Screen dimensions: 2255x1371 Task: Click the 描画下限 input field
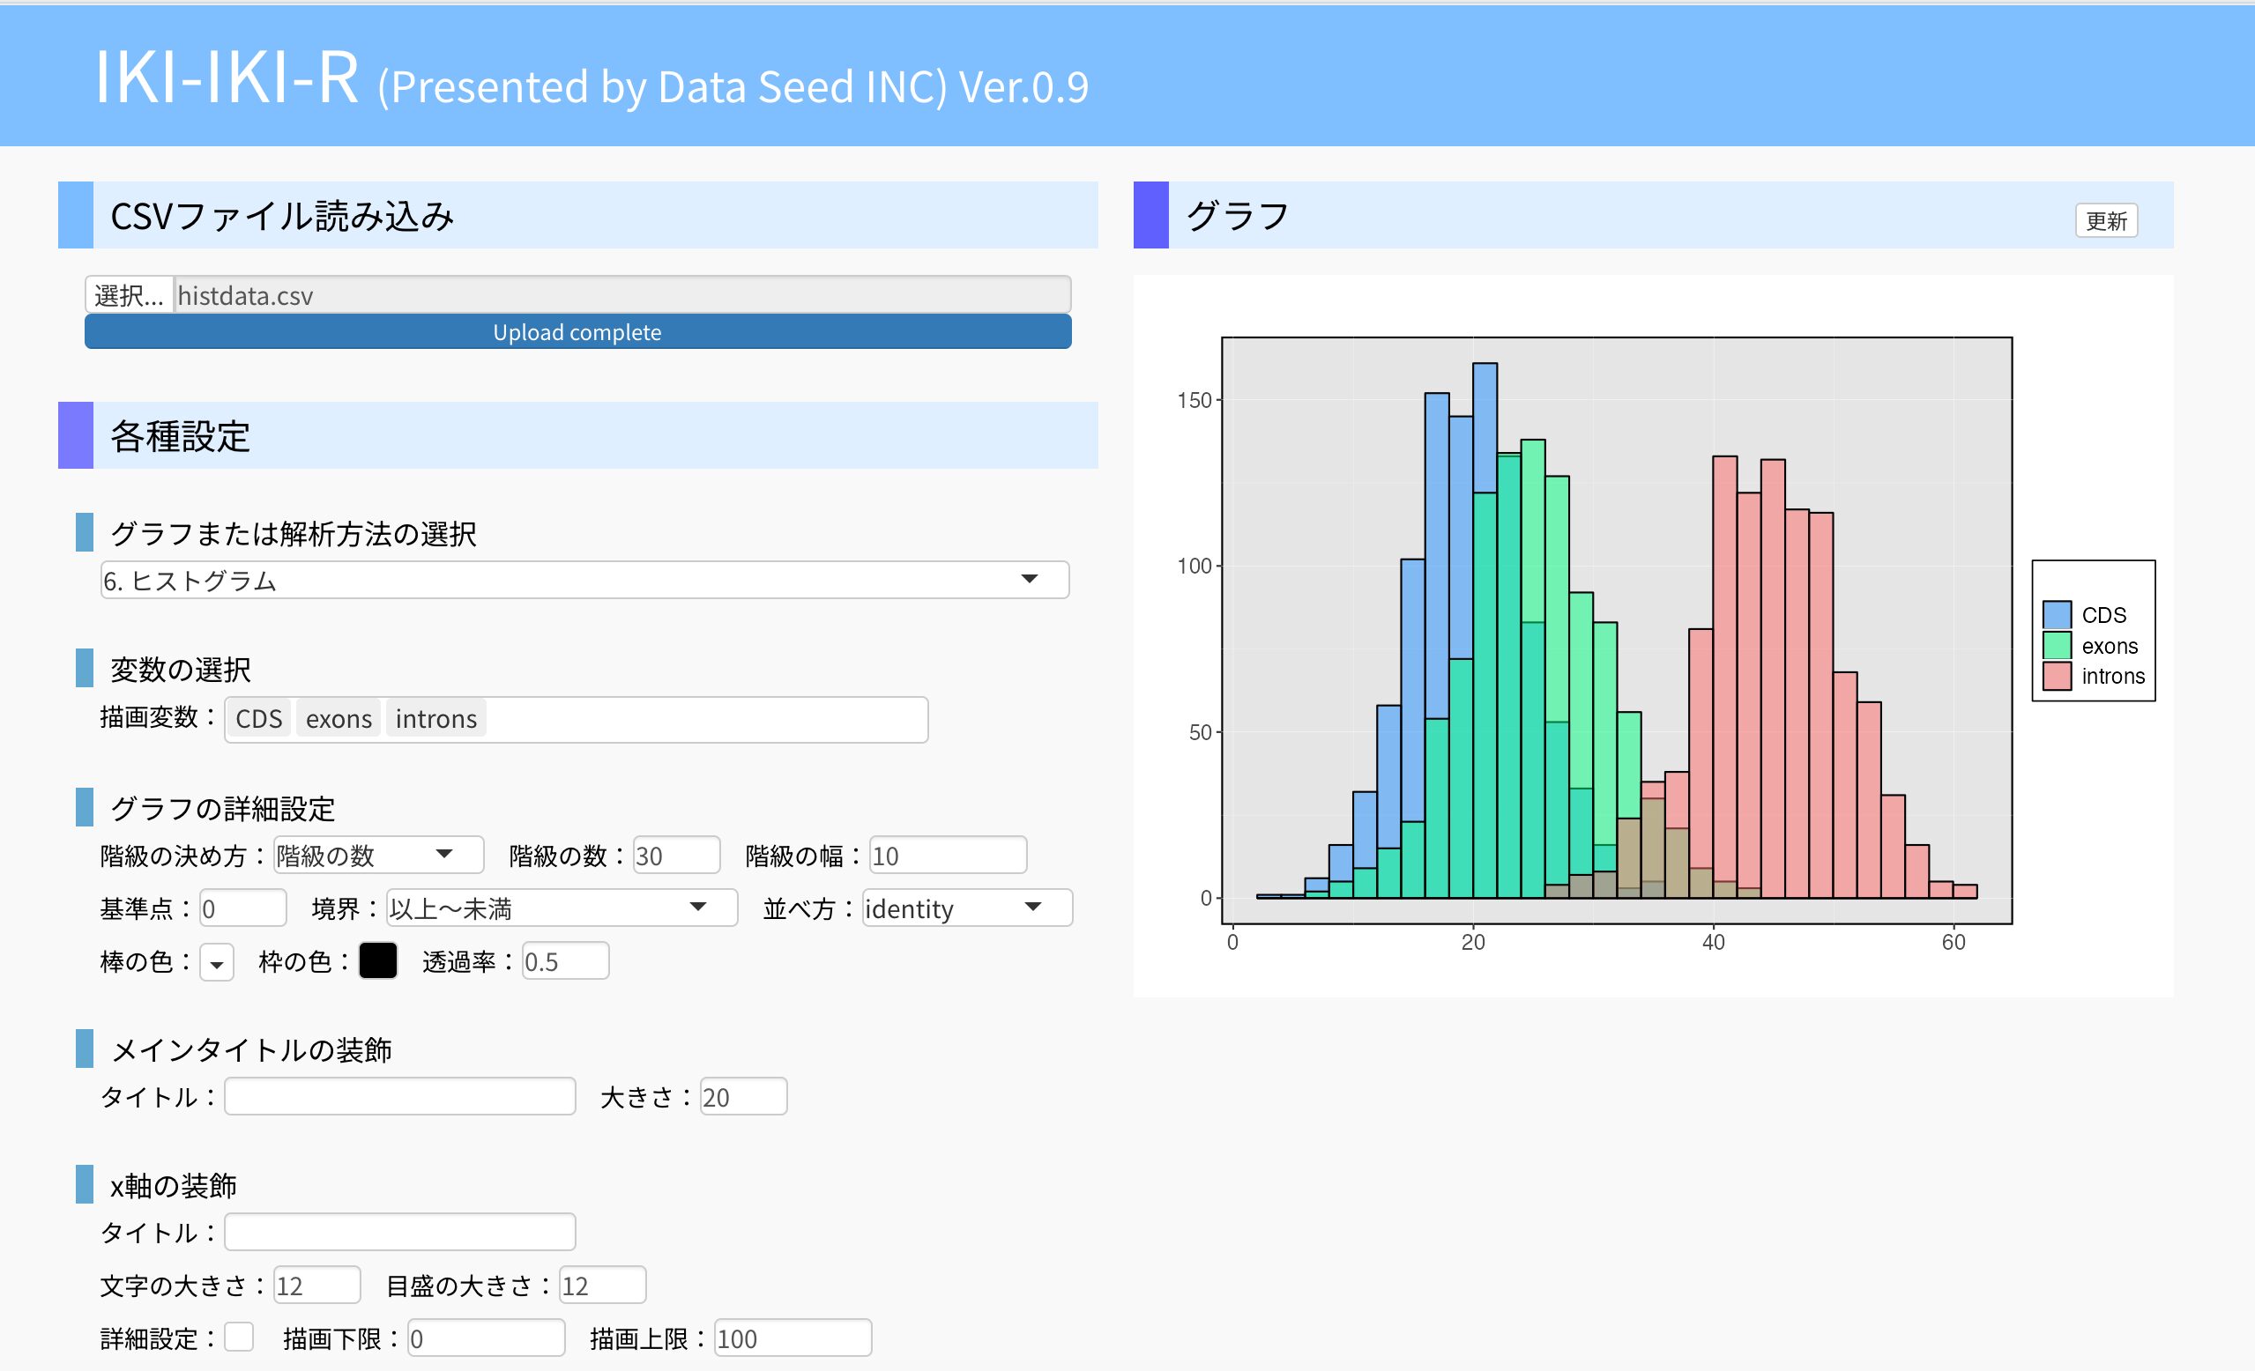486,1338
